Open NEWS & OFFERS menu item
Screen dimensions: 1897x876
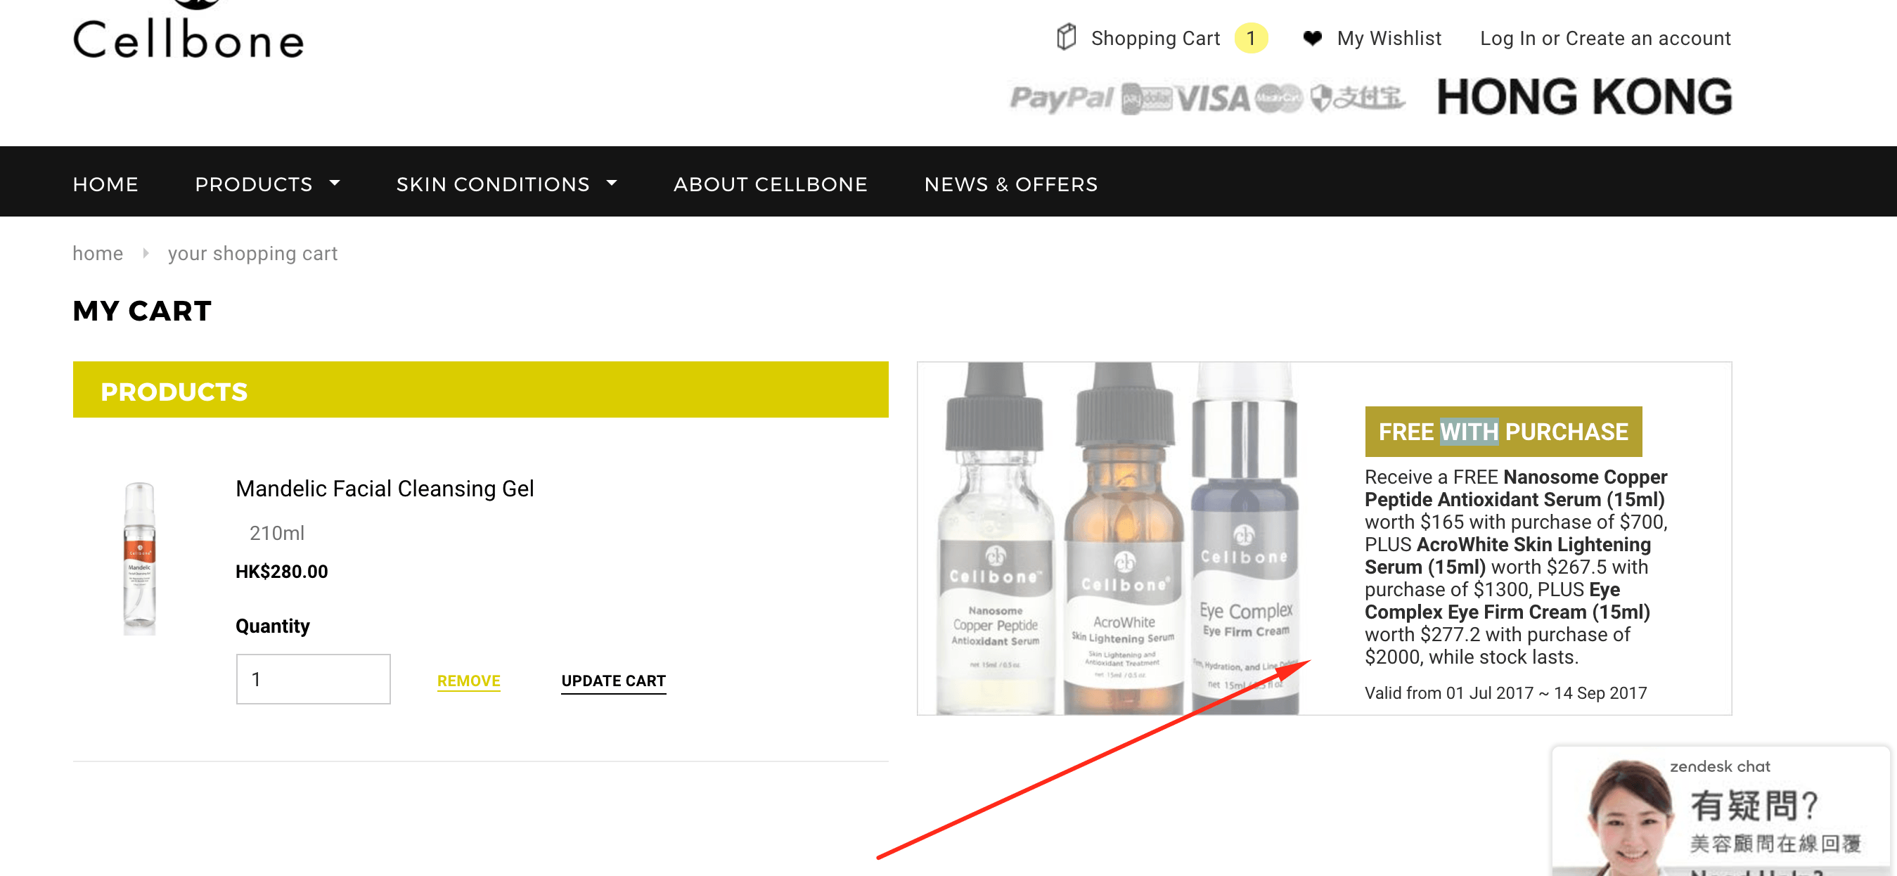[x=1010, y=184]
